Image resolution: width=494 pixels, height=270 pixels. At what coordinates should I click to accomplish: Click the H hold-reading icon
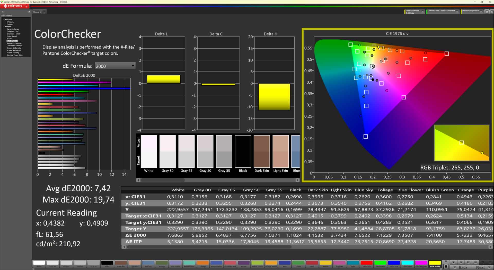coord(468,262)
